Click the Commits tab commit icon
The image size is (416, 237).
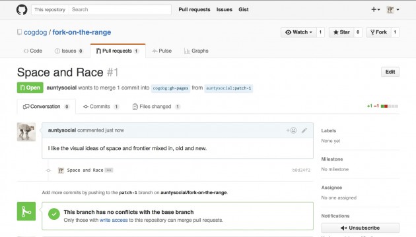pyautogui.click(x=86, y=107)
